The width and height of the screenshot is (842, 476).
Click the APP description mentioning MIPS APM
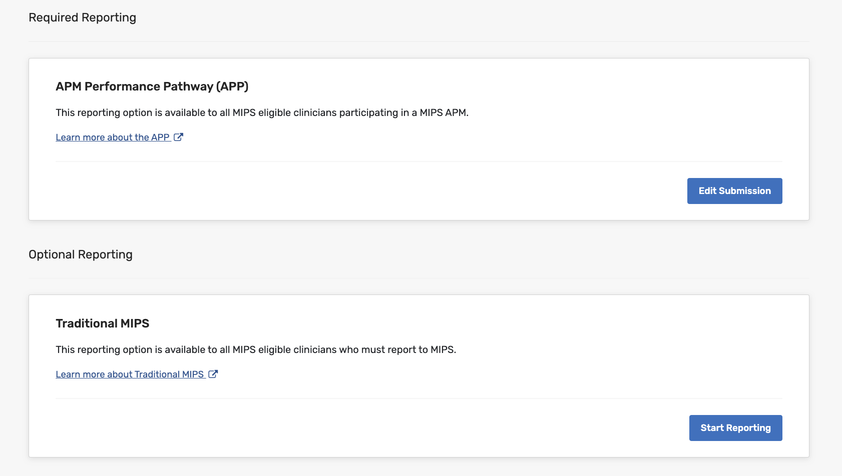pyautogui.click(x=262, y=112)
